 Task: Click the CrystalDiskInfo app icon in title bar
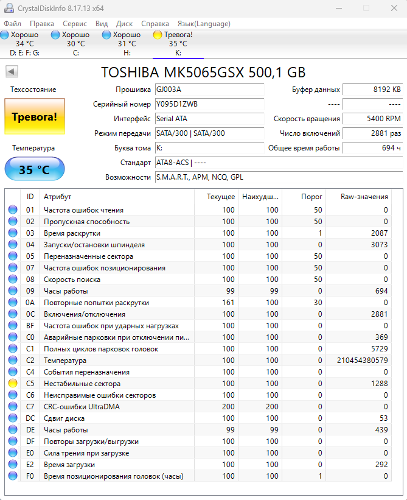click(x=9, y=8)
